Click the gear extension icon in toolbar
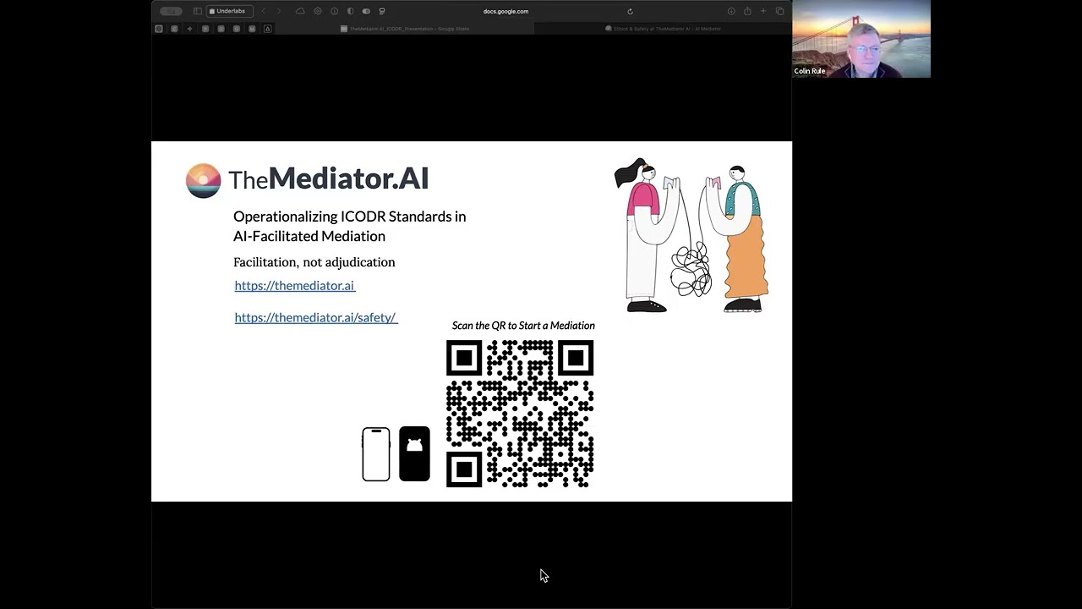Image resolution: width=1082 pixels, height=609 pixels. (318, 11)
